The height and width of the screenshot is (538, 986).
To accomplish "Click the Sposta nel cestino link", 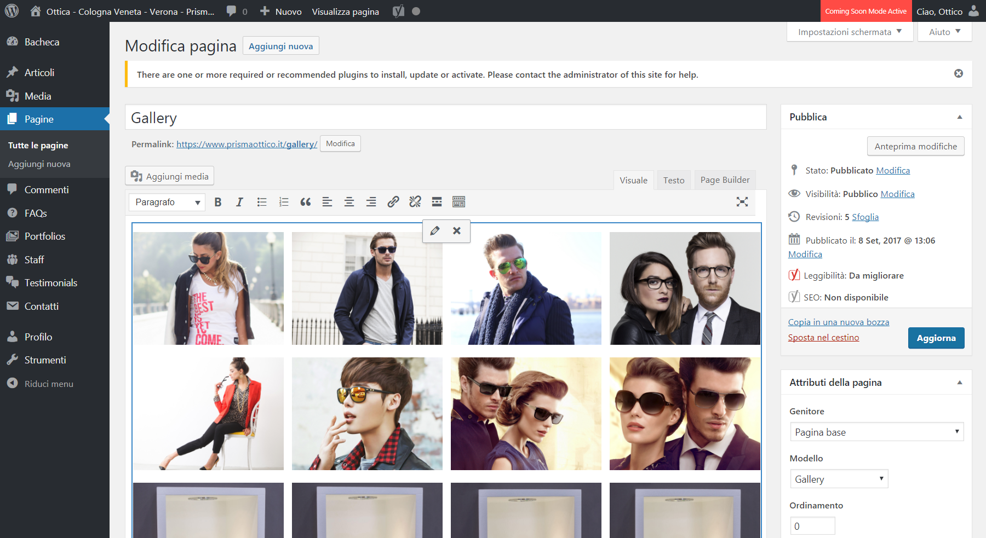I will [823, 338].
